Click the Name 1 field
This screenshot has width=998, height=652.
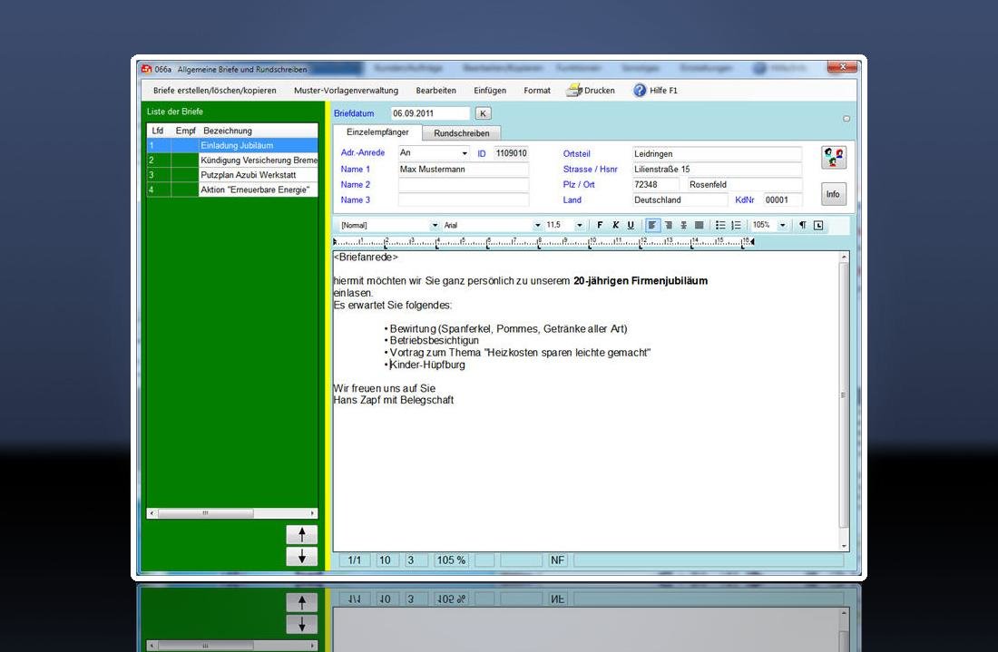click(464, 170)
